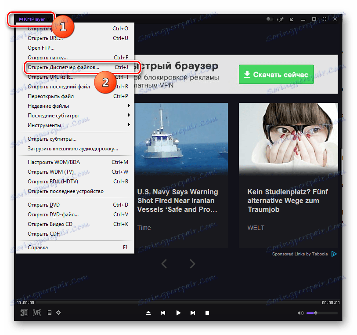Select Открыть WDM (TV) entry
This screenshot has width=357, height=335.
coord(76,172)
